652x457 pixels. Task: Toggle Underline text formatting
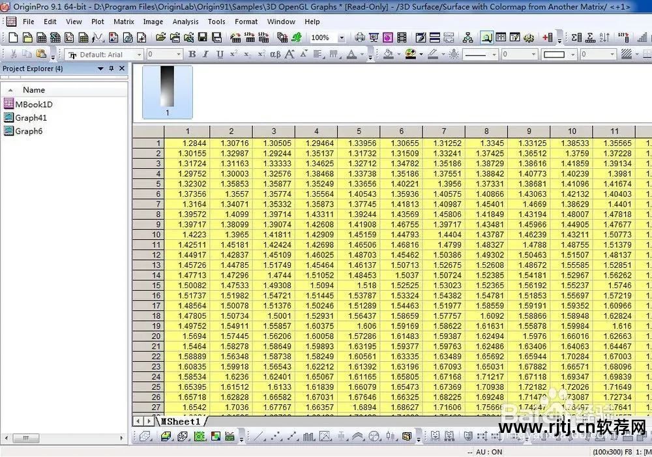coord(220,54)
